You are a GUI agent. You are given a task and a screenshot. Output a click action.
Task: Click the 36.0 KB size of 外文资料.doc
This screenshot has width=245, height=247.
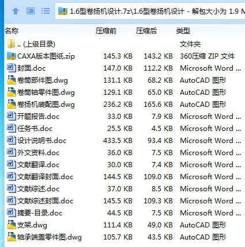click(x=119, y=153)
